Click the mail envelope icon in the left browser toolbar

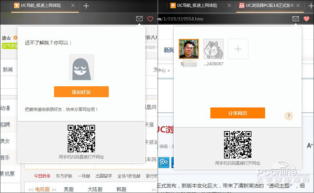[x=139, y=19]
